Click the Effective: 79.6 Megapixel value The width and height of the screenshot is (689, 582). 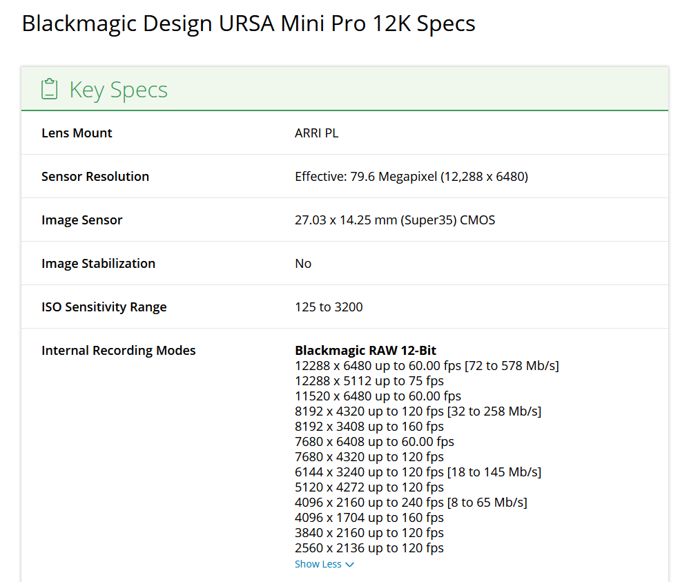click(411, 176)
